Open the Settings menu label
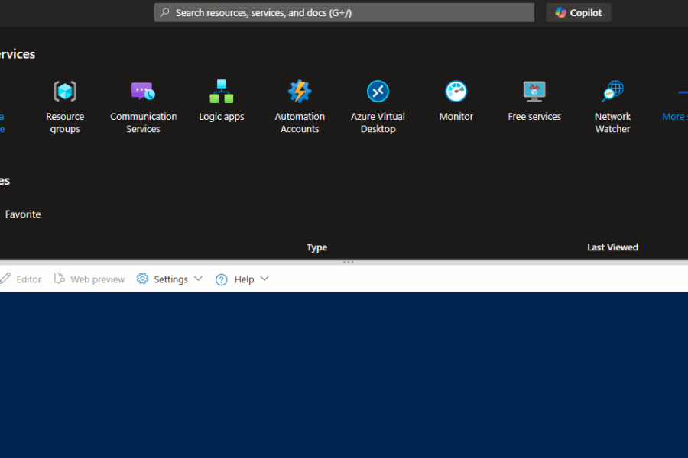The height and width of the screenshot is (458, 688). [x=170, y=279]
